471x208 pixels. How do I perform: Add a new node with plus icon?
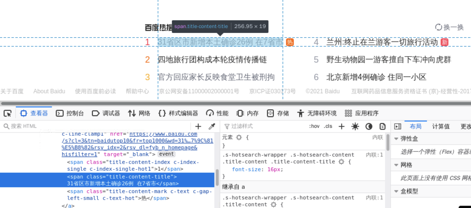pyautogui.click(x=198, y=126)
